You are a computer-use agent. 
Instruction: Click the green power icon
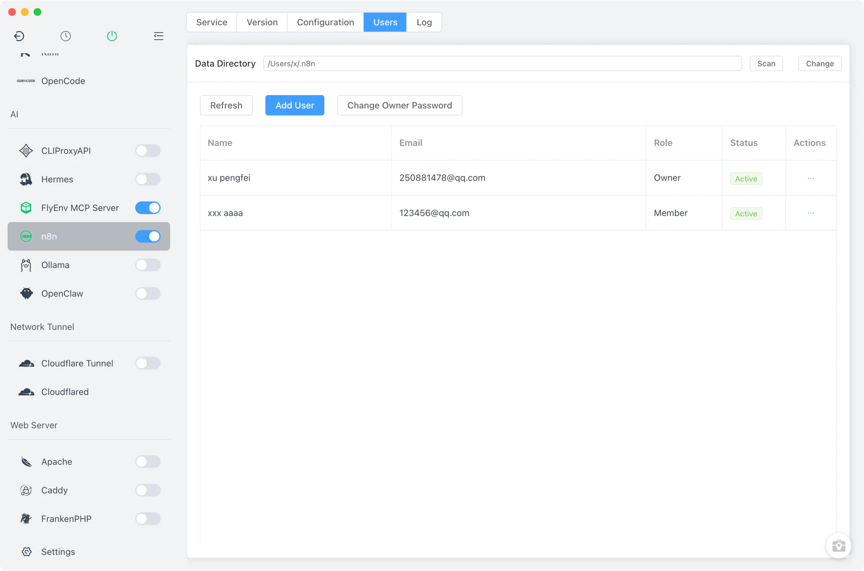[x=112, y=36]
